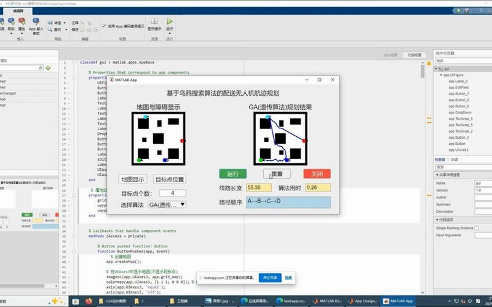Click the 函数 insert function icon
This screenshot has height=307, width=492.
click(11, 21)
